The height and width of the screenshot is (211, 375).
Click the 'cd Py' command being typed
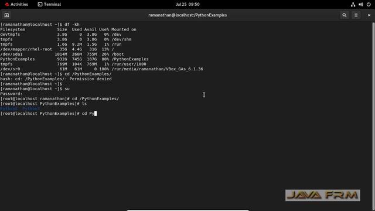(x=88, y=113)
